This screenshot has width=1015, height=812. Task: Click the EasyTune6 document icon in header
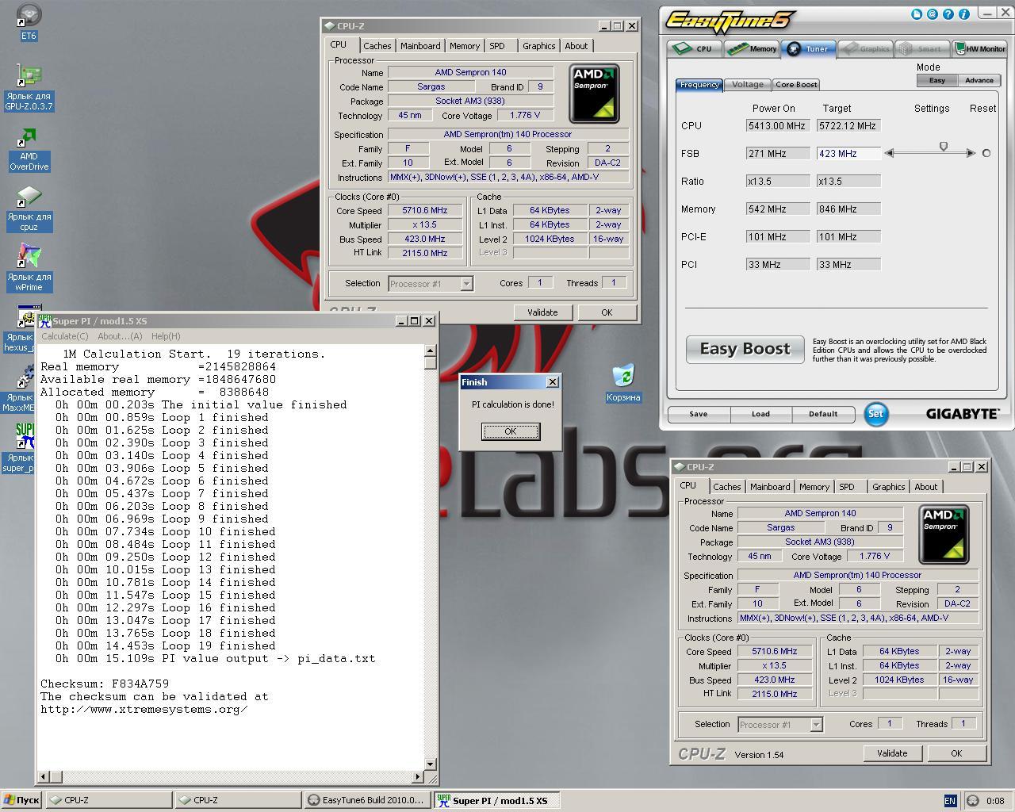[x=917, y=13]
